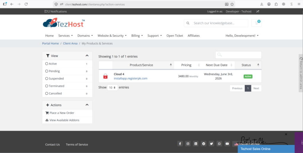Open the Reddit social icon

pyautogui.click(x=204, y=144)
